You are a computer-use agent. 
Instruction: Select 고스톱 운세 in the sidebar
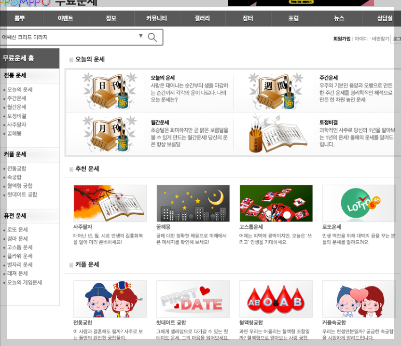[20, 247]
